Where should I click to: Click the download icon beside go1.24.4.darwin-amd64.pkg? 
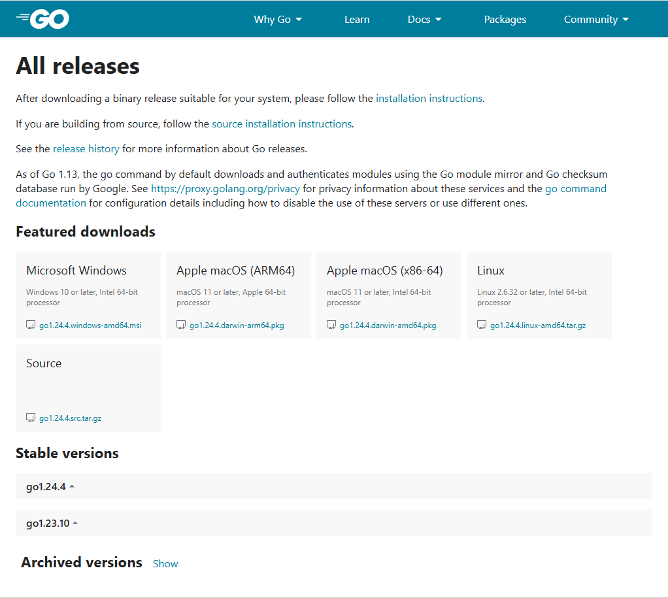pyautogui.click(x=331, y=325)
